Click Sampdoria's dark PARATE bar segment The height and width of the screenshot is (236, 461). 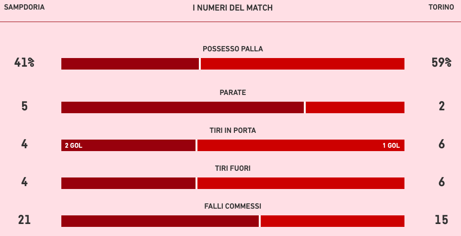[x=182, y=107]
